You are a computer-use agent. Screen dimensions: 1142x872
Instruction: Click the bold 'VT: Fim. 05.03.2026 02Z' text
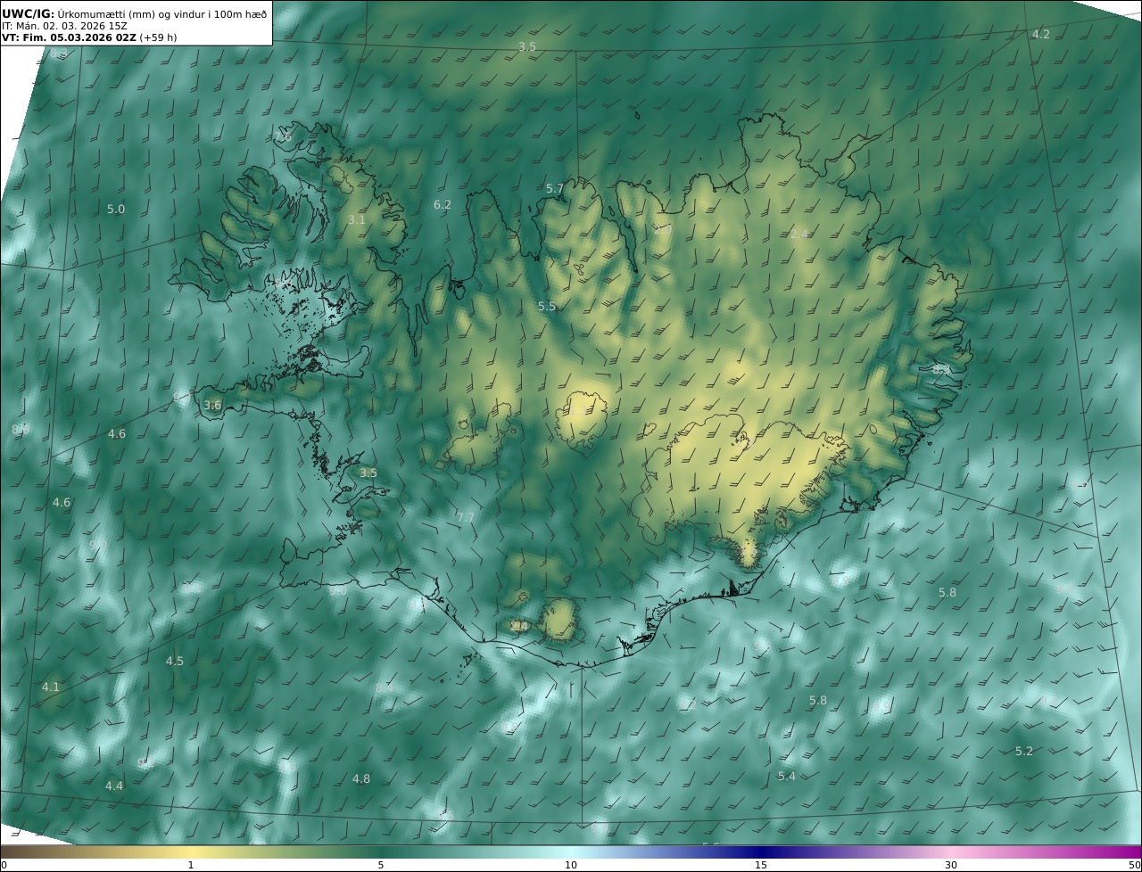[69, 37]
